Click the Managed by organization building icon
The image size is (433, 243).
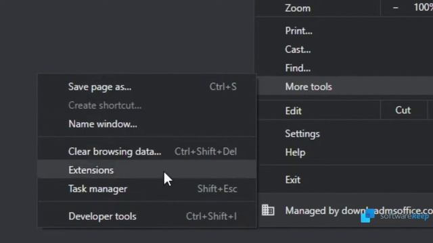click(268, 210)
